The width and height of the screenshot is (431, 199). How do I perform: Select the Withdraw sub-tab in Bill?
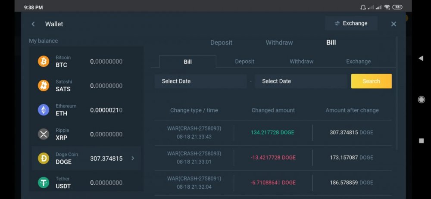[x=301, y=62]
